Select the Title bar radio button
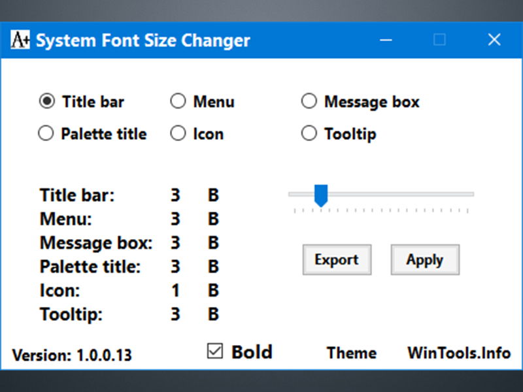 [46, 102]
